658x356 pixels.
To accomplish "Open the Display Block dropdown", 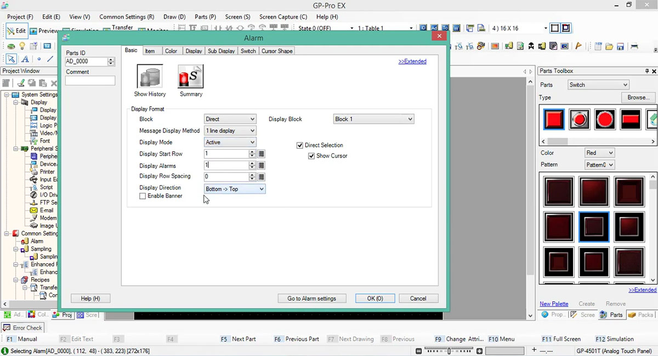I will point(373,119).
